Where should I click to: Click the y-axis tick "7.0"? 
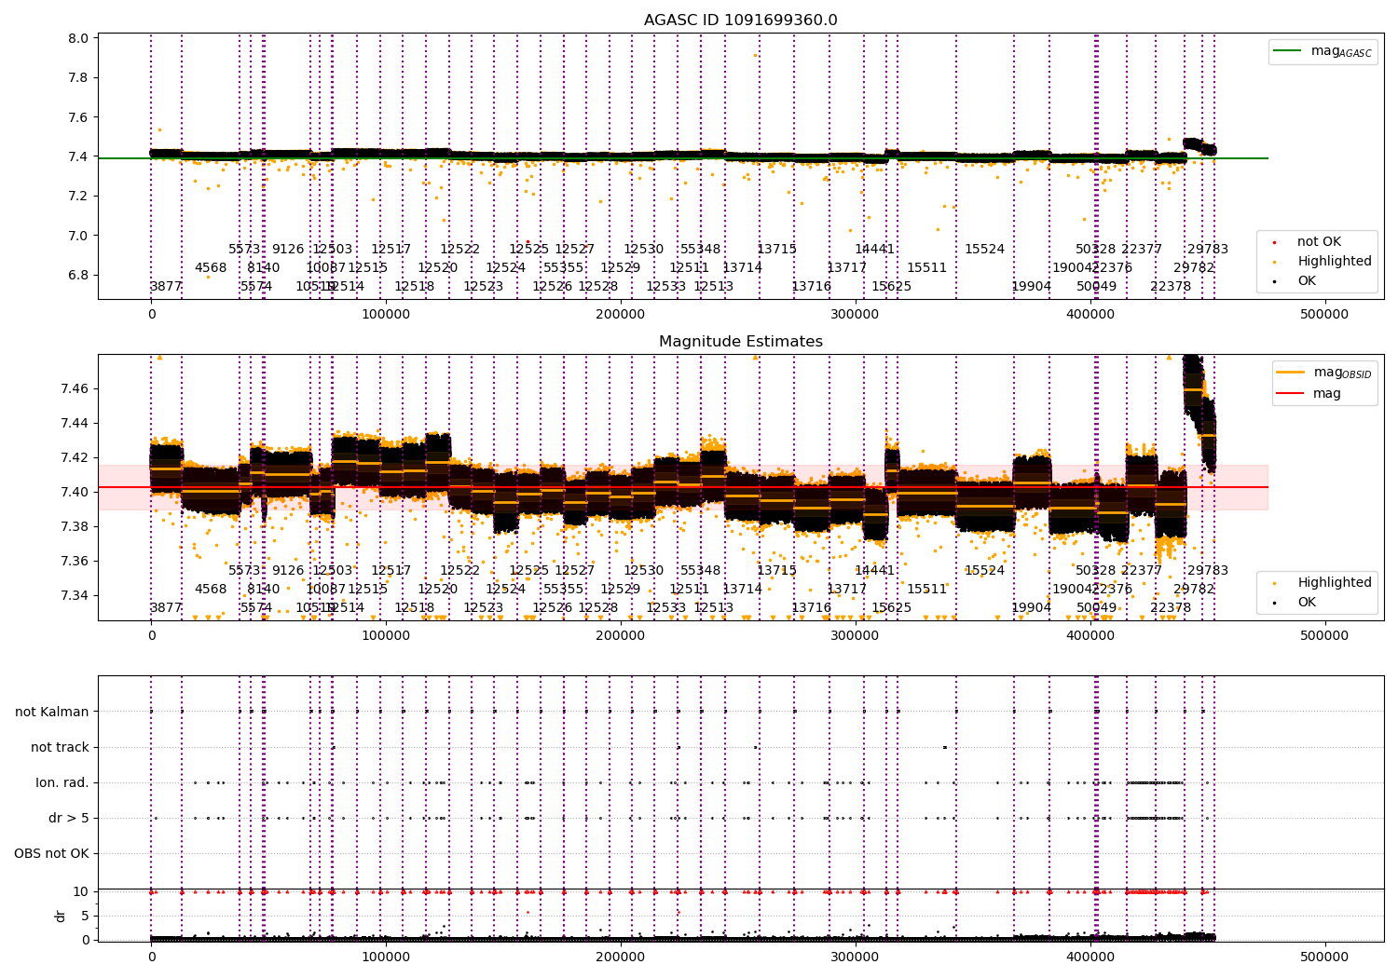point(78,237)
